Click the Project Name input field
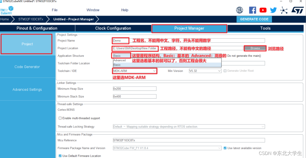 pos(189,41)
